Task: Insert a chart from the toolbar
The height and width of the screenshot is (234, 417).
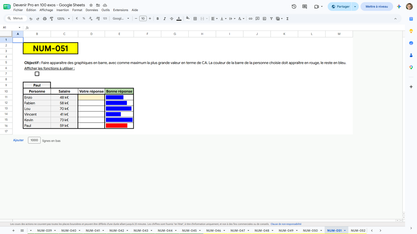Action: [264, 19]
